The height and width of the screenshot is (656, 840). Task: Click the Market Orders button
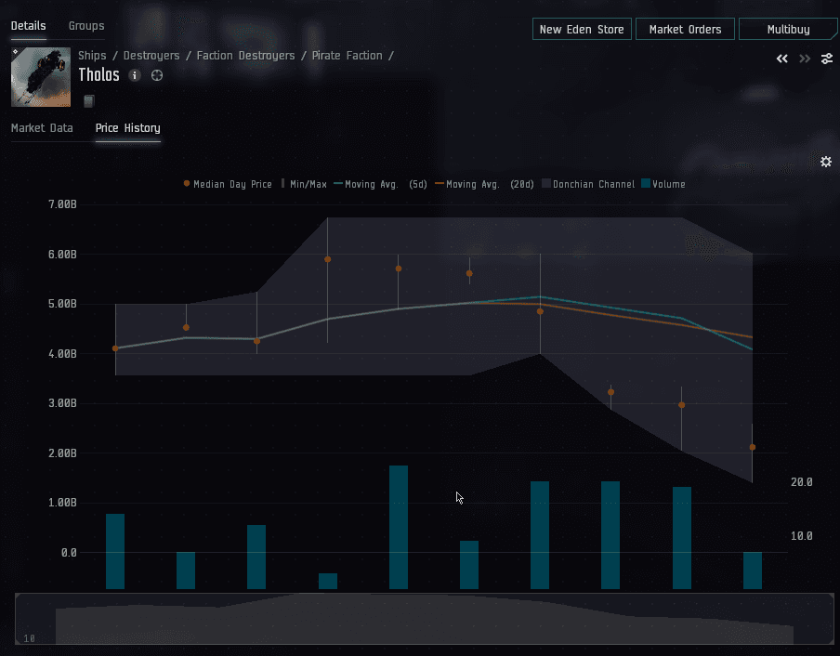point(685,30)
